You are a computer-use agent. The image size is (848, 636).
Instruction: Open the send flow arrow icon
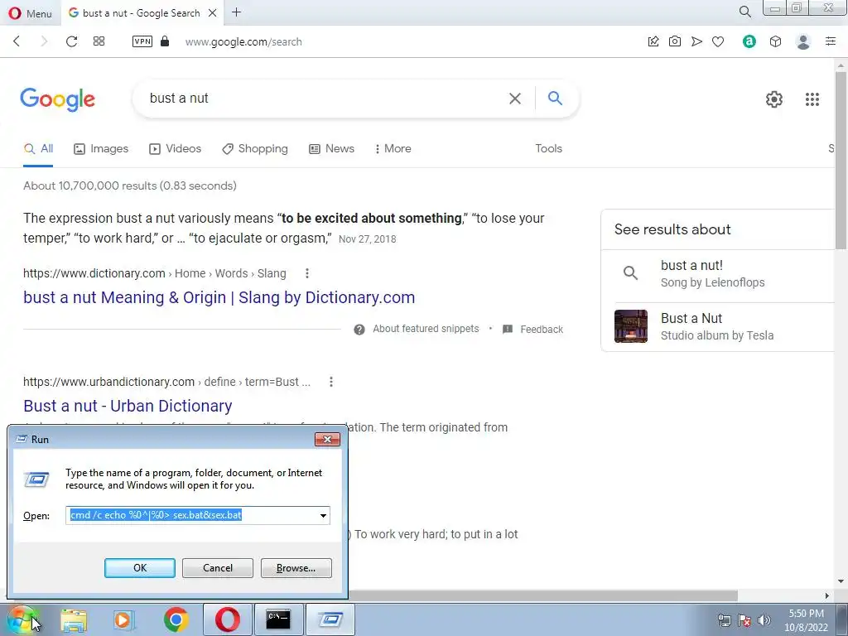pyautogui.click(x=696, y=41)
